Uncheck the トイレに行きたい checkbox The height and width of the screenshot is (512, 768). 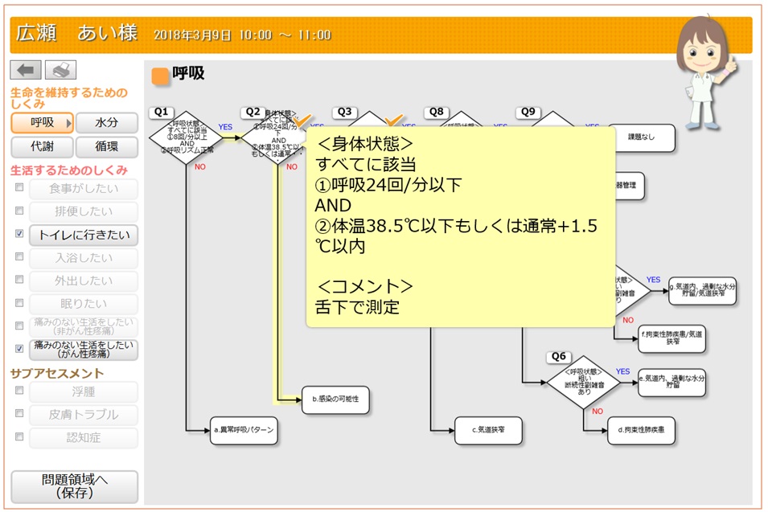[19, 233]
